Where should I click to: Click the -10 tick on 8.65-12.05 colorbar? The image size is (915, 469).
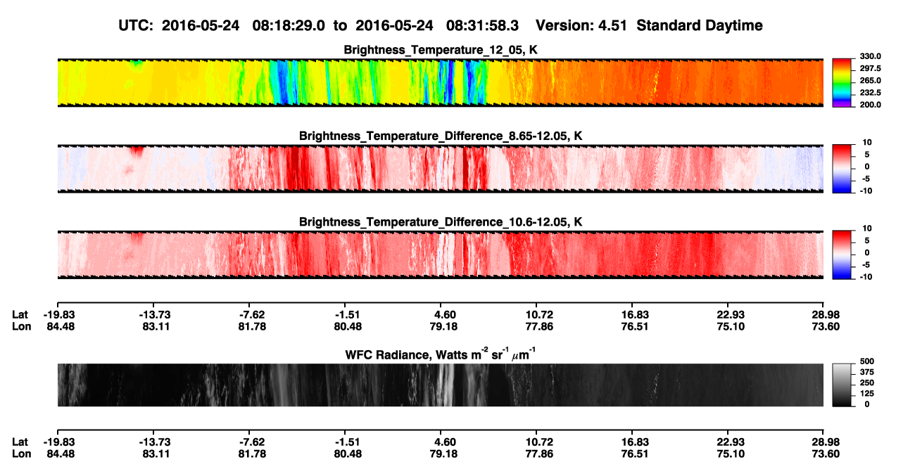coord(865,190)
